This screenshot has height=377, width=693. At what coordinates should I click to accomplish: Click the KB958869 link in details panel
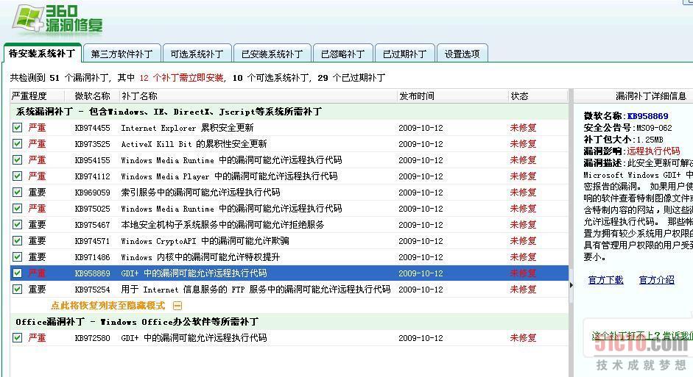tap(648, 116)
